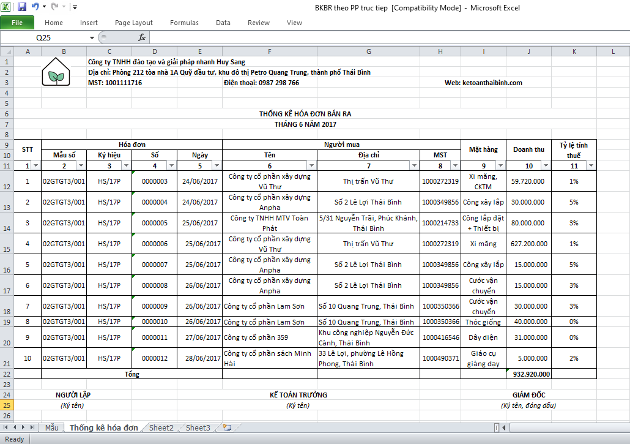Select the company logo image
This screenshot has height=444, width=630.
(x=56, y=72)
